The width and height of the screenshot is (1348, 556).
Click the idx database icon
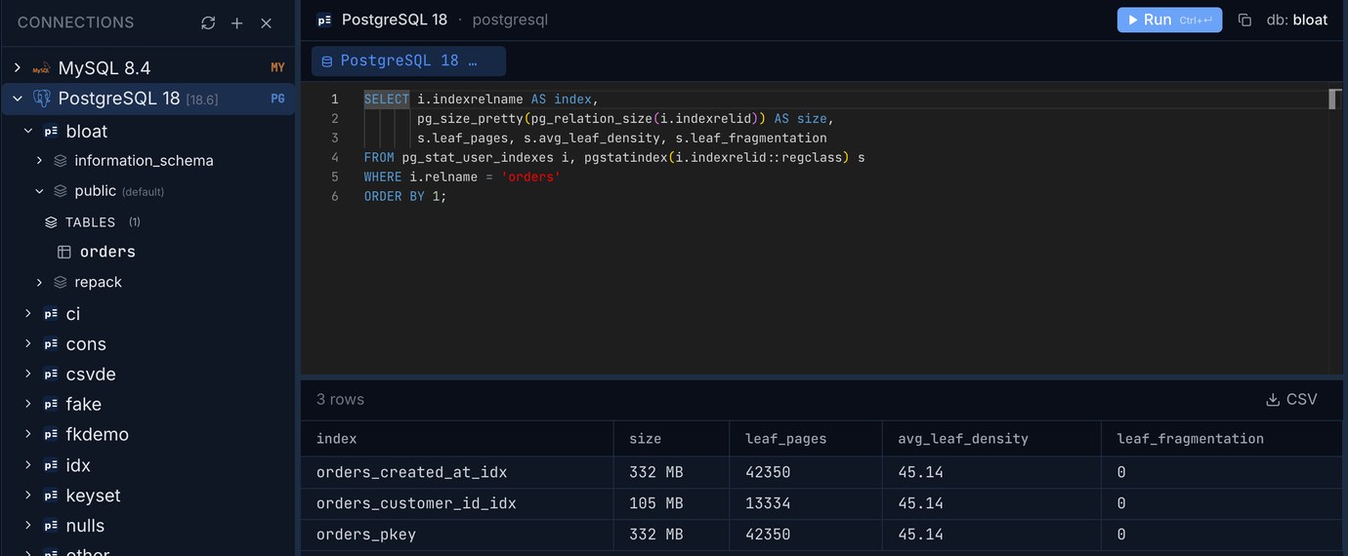51,465
